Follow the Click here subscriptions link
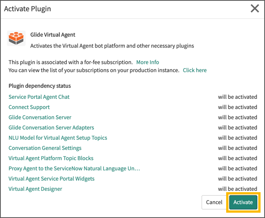265x218 pixels. click(195, 70)
